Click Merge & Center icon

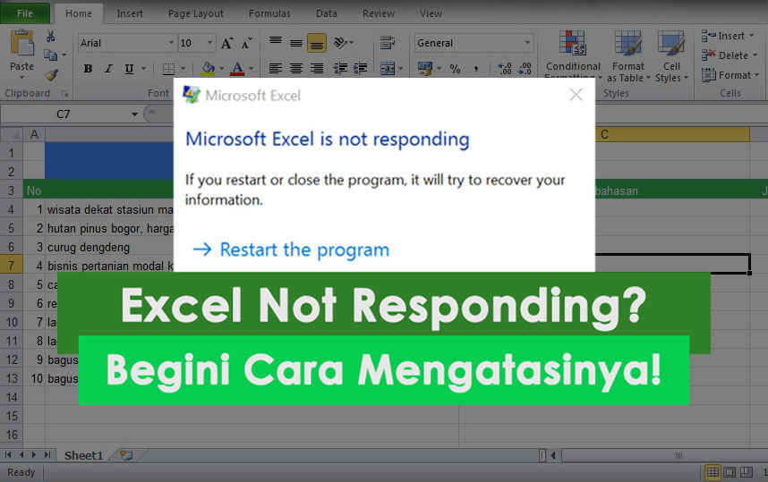pos(388,69)
